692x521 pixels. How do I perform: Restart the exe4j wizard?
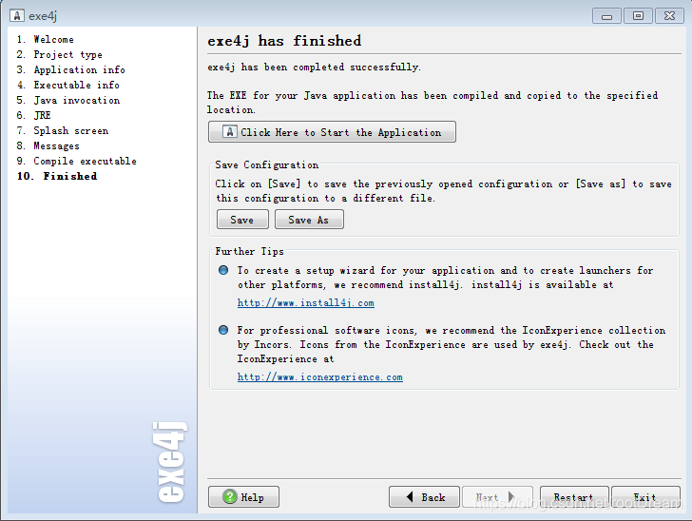[574, 496]
